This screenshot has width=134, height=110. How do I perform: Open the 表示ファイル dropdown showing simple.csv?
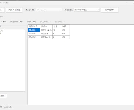point(49,10)
